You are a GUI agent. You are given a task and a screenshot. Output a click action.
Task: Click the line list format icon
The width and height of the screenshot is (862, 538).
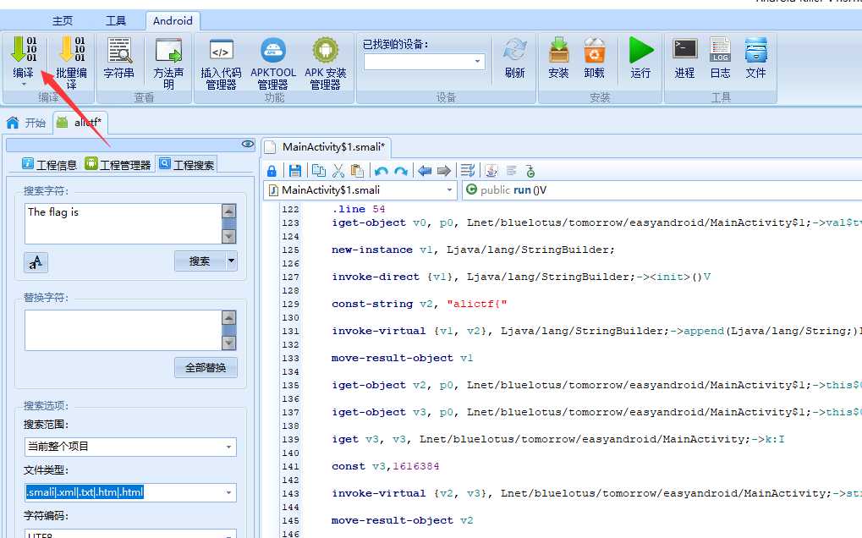pos(468,171)
